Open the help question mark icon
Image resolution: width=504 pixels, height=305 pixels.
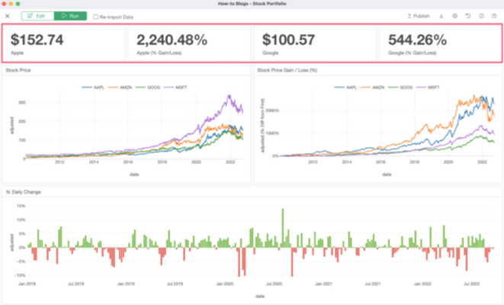(x=493, y=15)
